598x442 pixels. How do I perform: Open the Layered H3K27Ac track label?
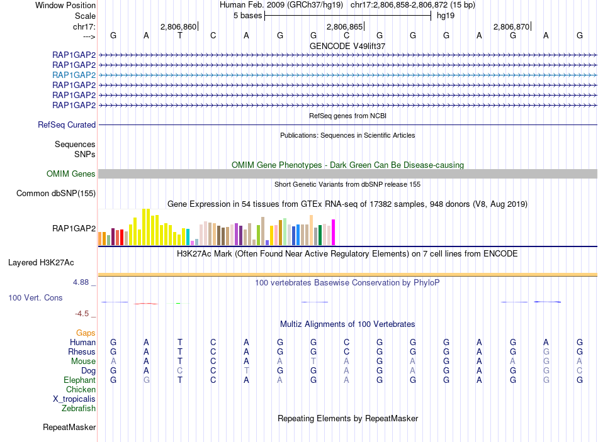click(41, 263)
